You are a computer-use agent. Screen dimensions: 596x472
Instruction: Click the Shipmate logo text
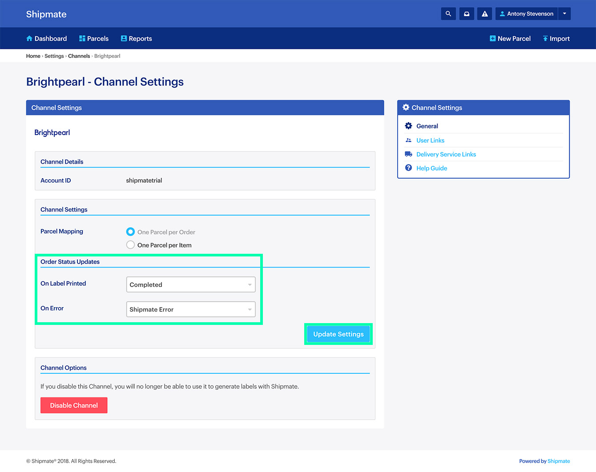click(x=46, y=14)
